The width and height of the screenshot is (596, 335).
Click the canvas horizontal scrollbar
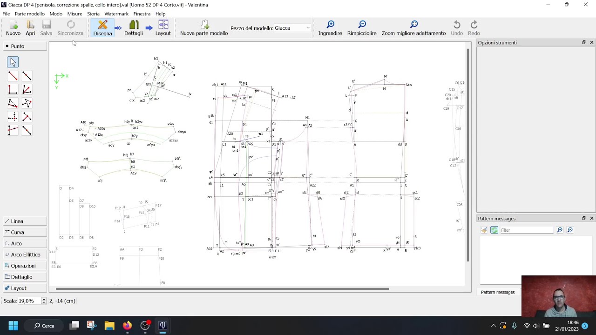click(x=222, y=289)
